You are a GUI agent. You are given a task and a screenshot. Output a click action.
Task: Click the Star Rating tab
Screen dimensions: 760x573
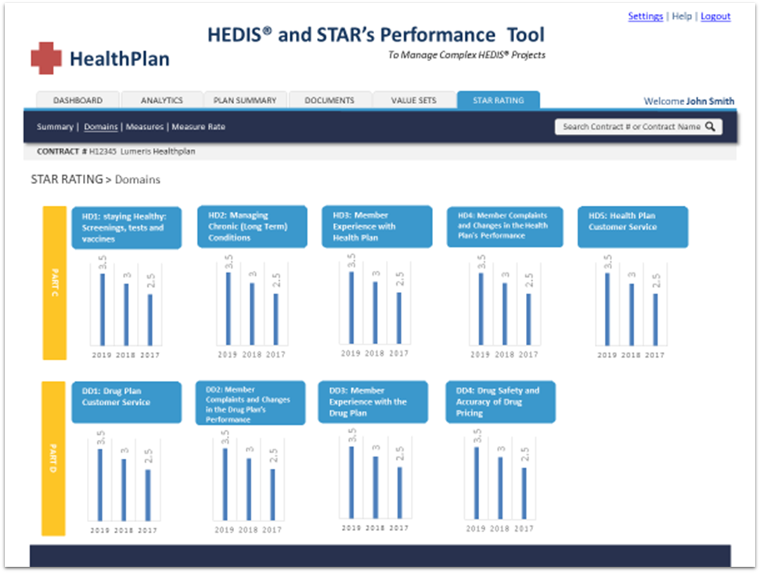(498, 100)
